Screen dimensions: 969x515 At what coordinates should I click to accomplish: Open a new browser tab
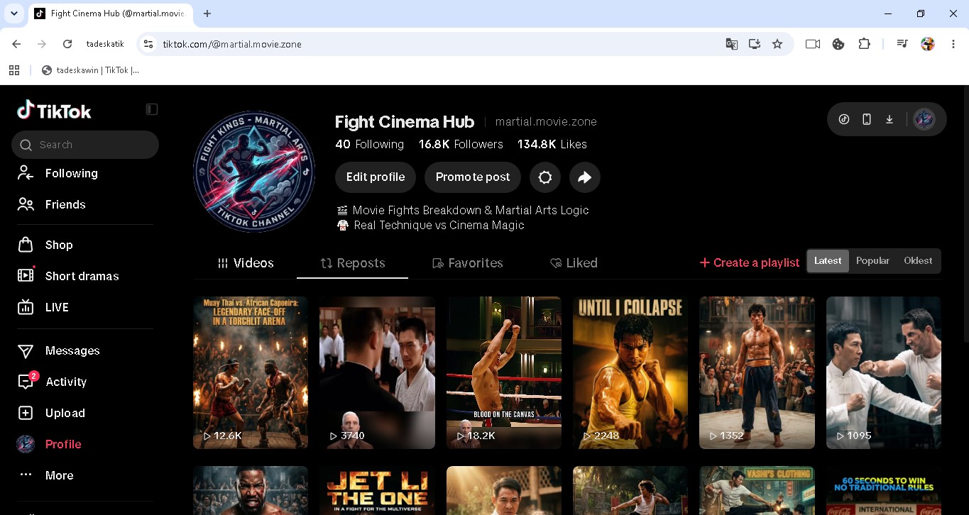(x=207, y=13)
